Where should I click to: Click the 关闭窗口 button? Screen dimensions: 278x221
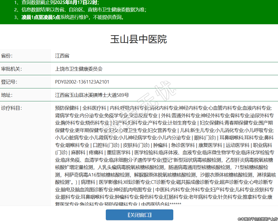pyautogui.click(x=139, y=215)
